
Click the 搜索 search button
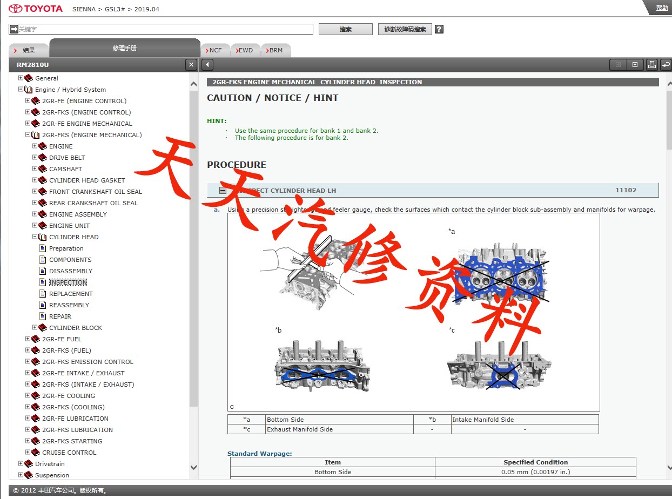pos(346,29)
